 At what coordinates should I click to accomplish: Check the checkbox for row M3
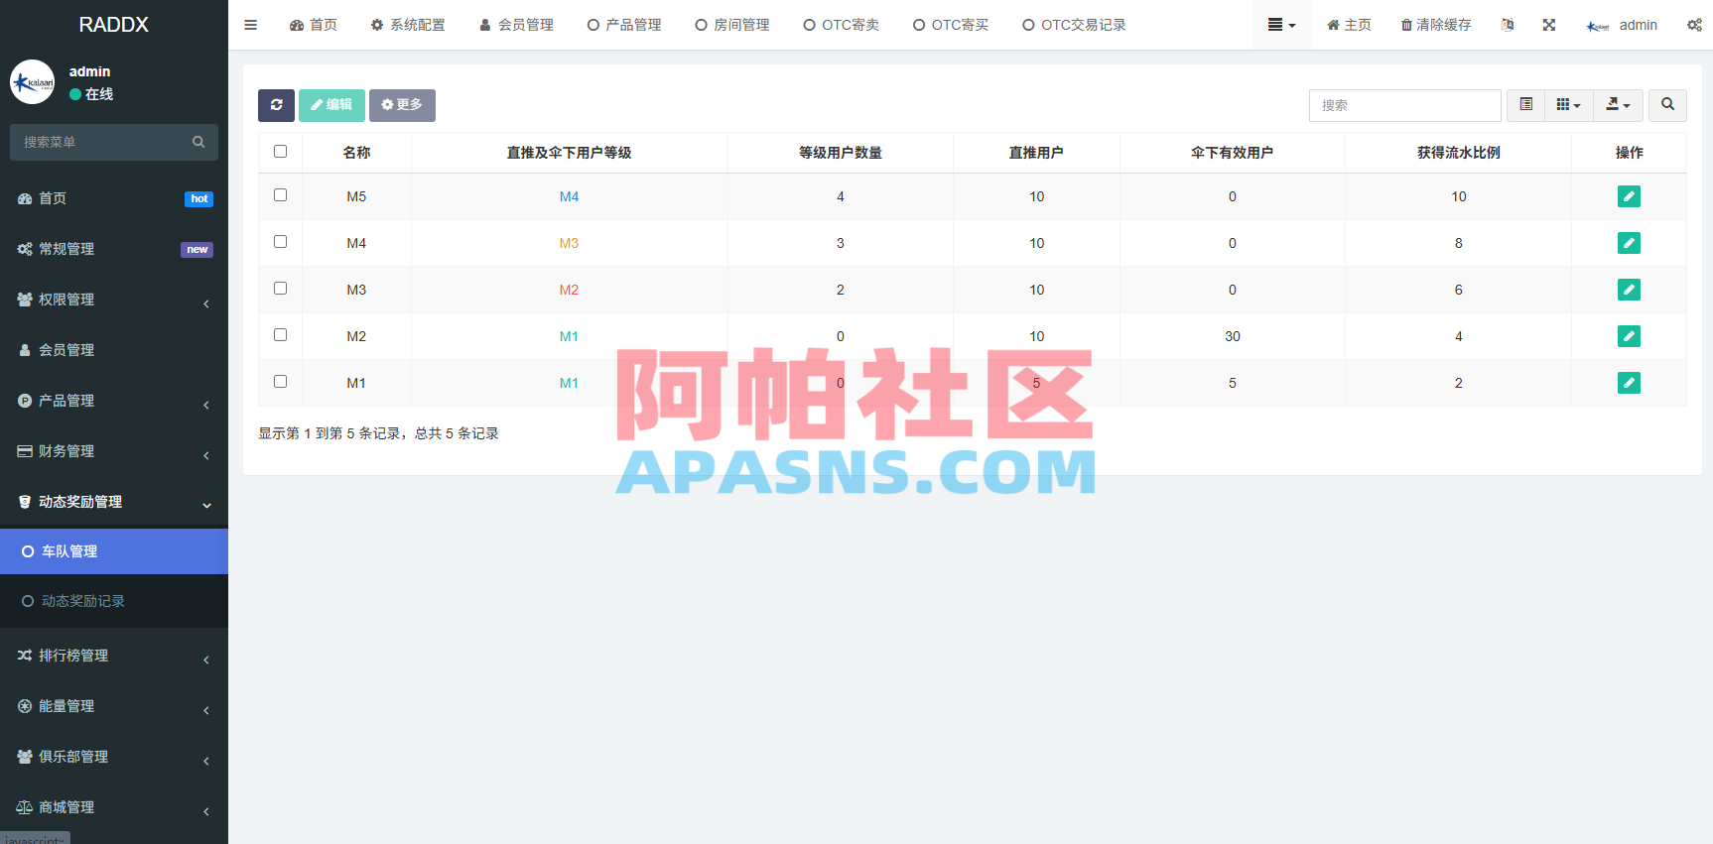click(280, 289)
